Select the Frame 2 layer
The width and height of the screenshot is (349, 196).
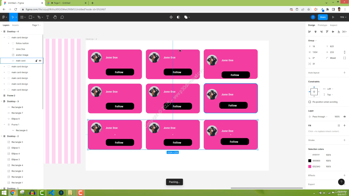[11, 96]
